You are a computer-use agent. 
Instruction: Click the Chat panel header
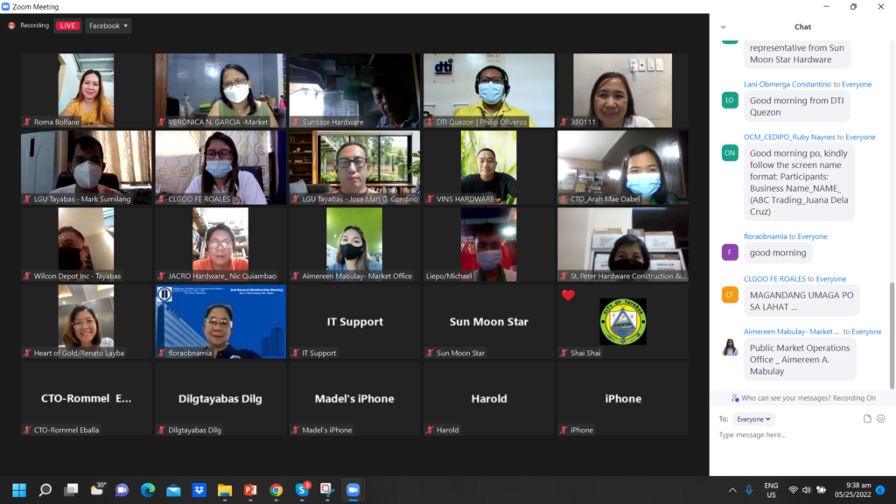[802, 26]
